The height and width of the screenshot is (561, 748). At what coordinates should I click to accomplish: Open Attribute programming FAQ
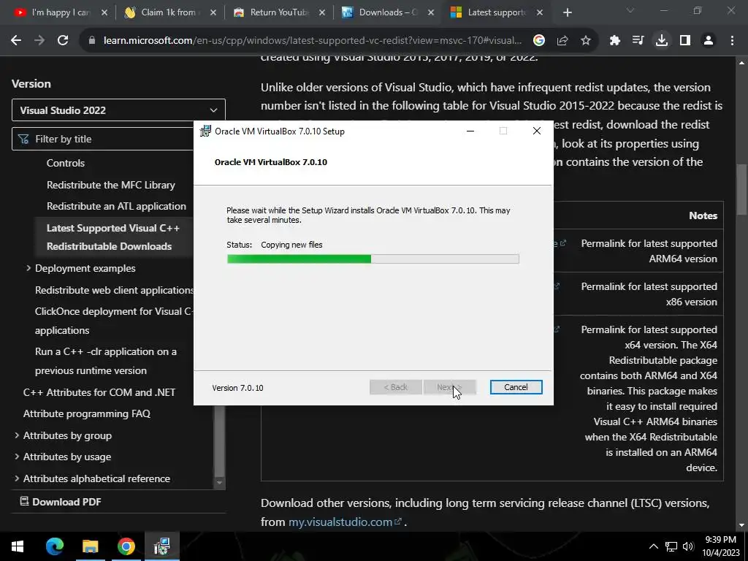87,413
